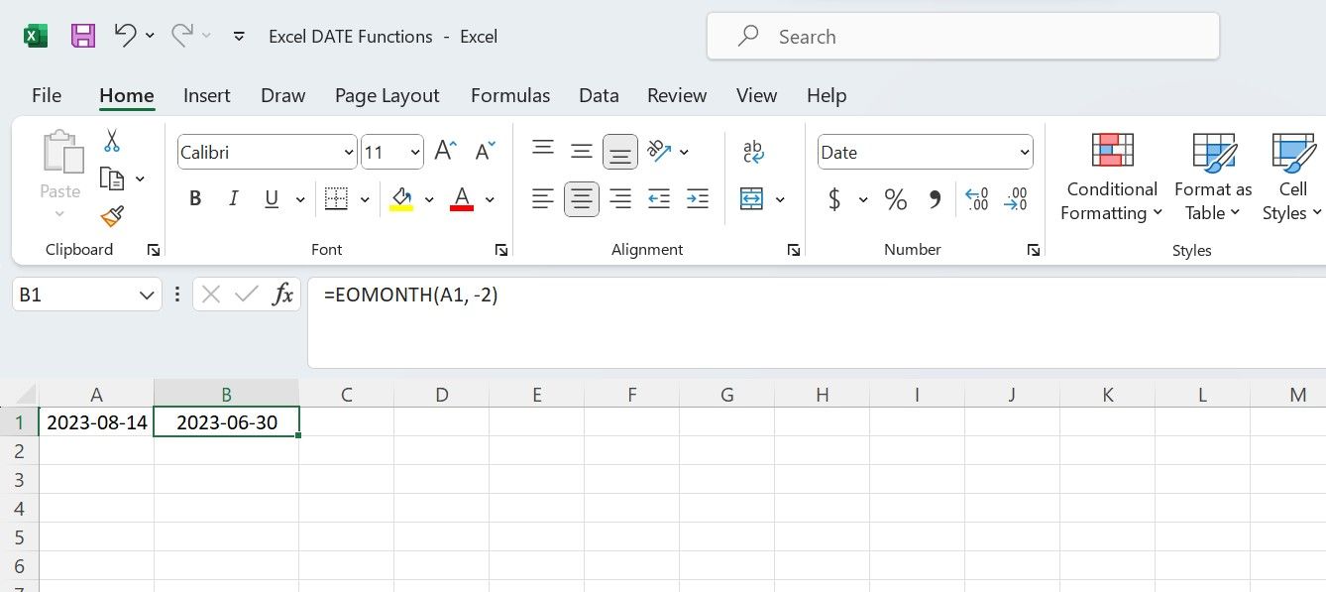
Task: Cut with the scissors icon
Action: [112, 140]
